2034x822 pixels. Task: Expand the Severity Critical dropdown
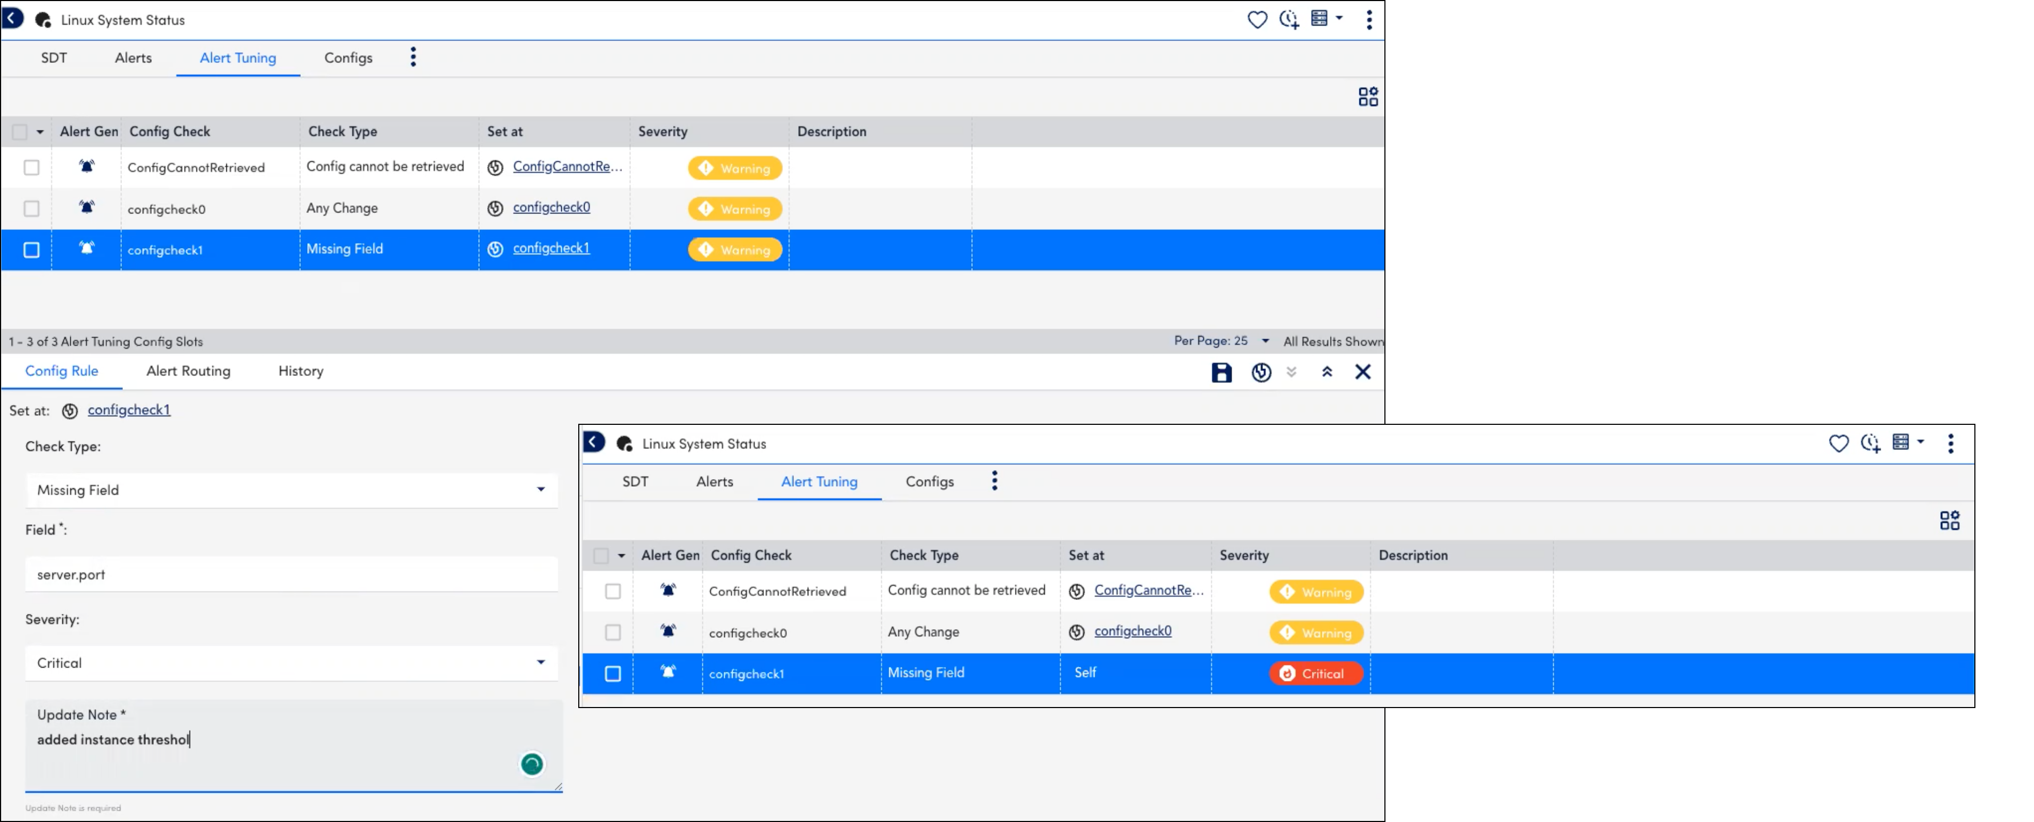coord(291,662)
